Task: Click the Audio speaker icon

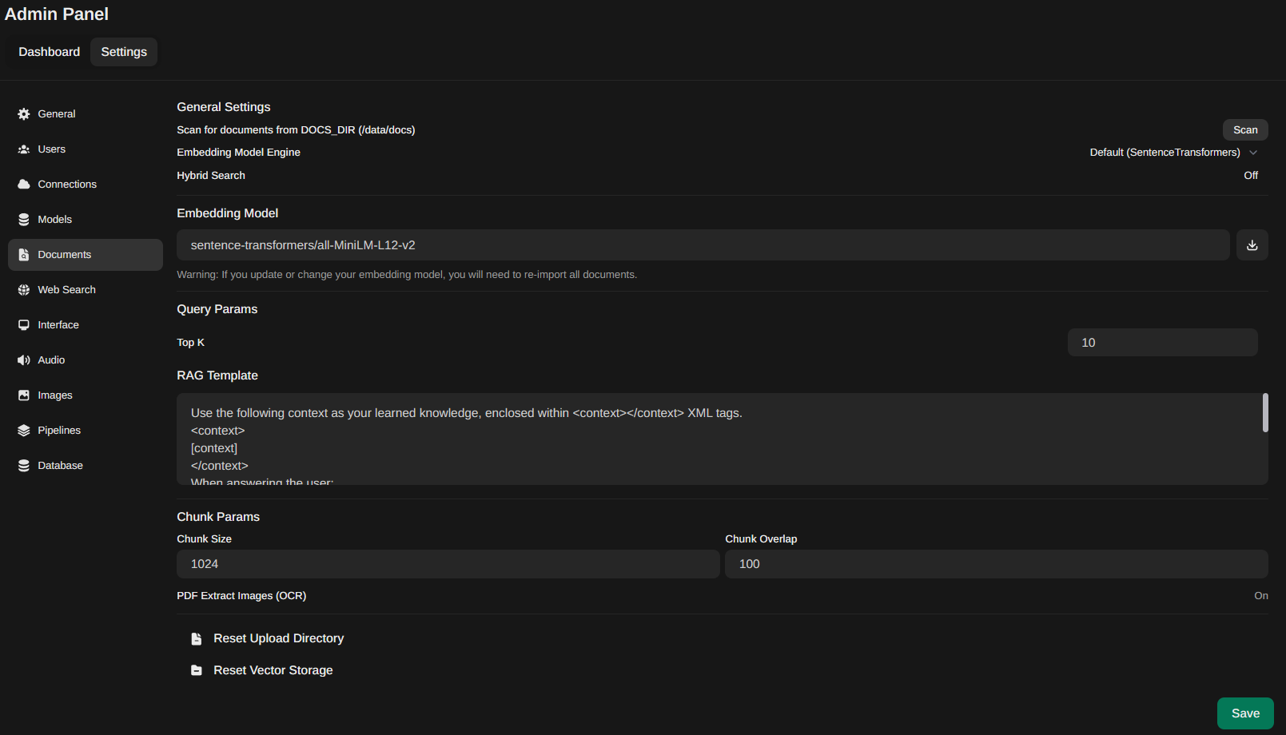Action: click(24, 360)
